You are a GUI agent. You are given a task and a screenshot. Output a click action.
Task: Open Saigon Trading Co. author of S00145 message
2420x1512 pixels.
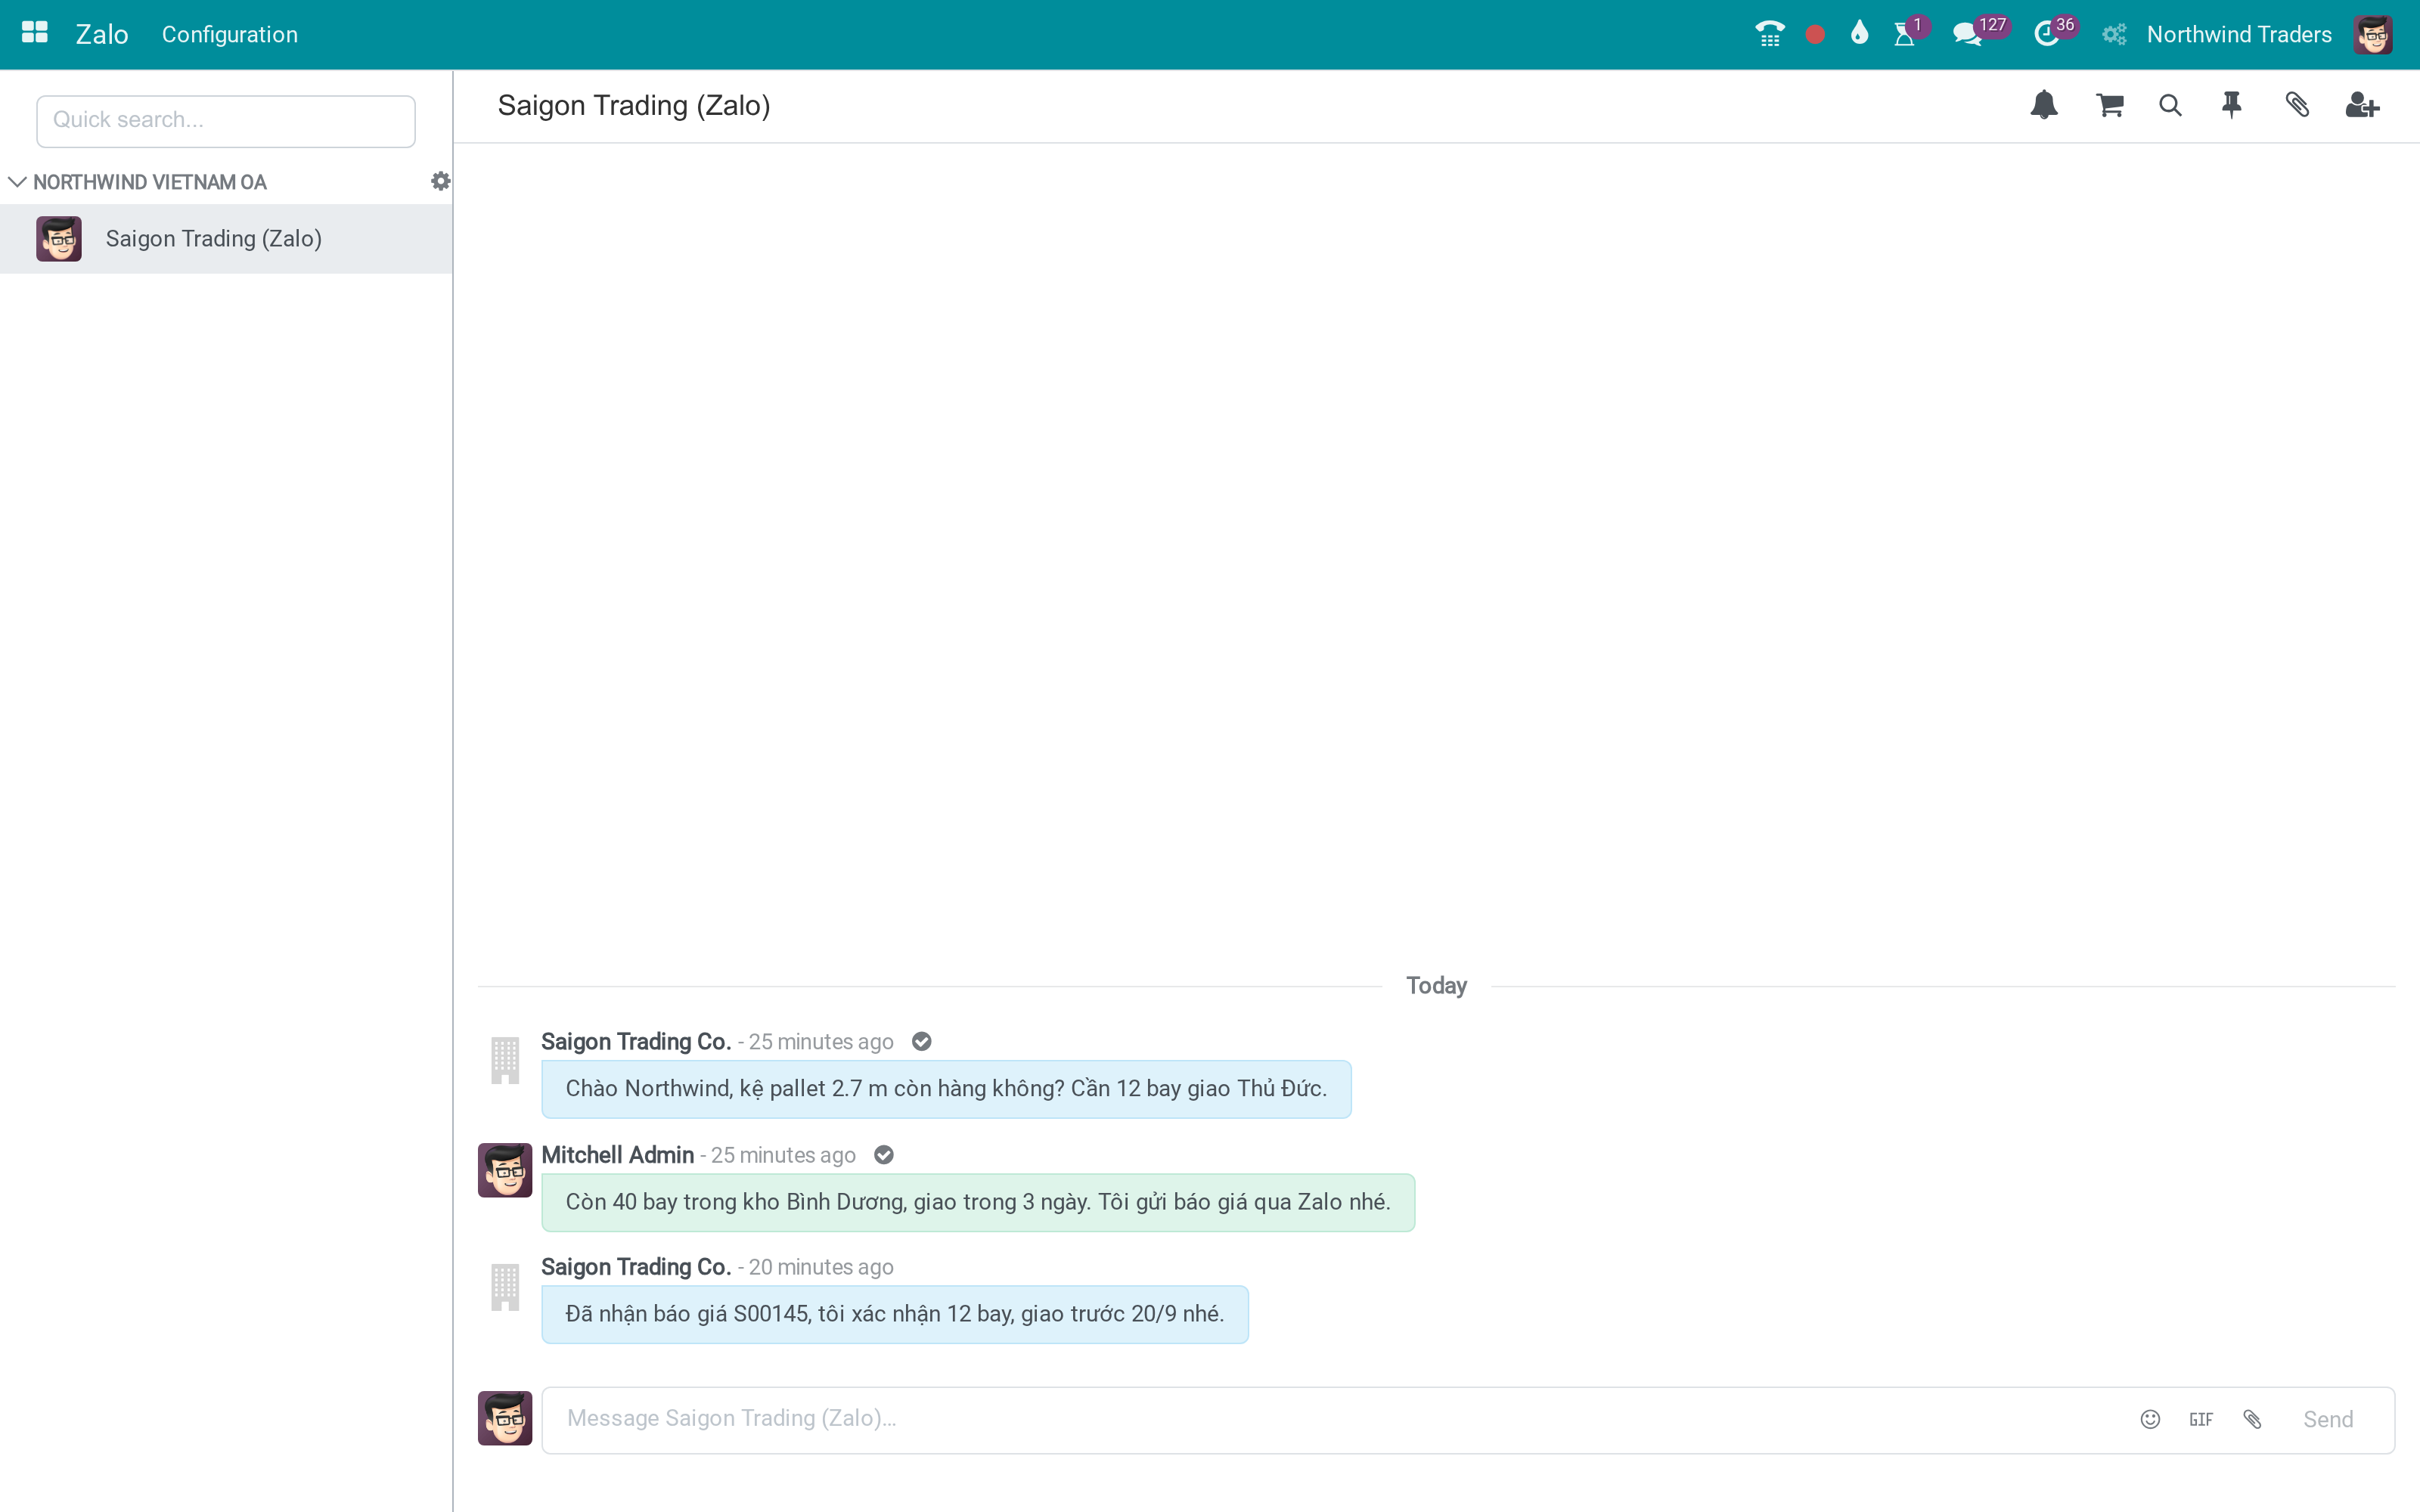[x=636, y=1267]
